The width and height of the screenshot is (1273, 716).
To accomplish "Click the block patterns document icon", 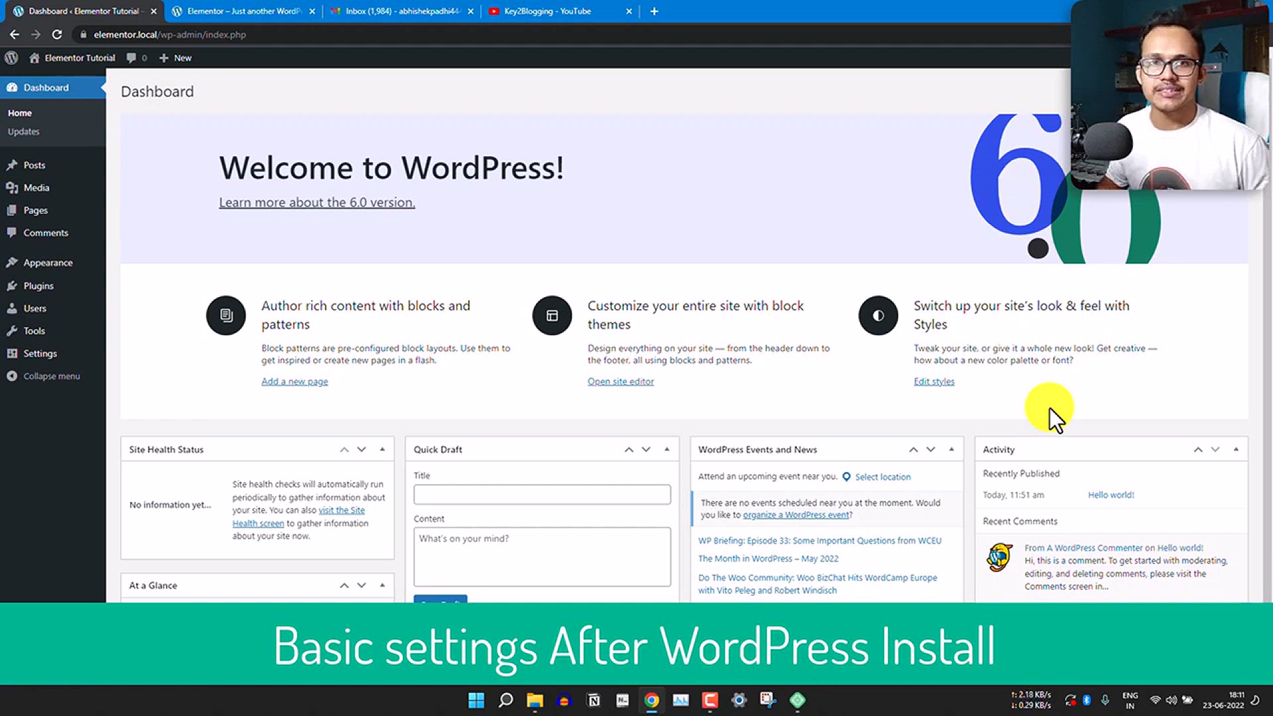I will pos(226,316).
